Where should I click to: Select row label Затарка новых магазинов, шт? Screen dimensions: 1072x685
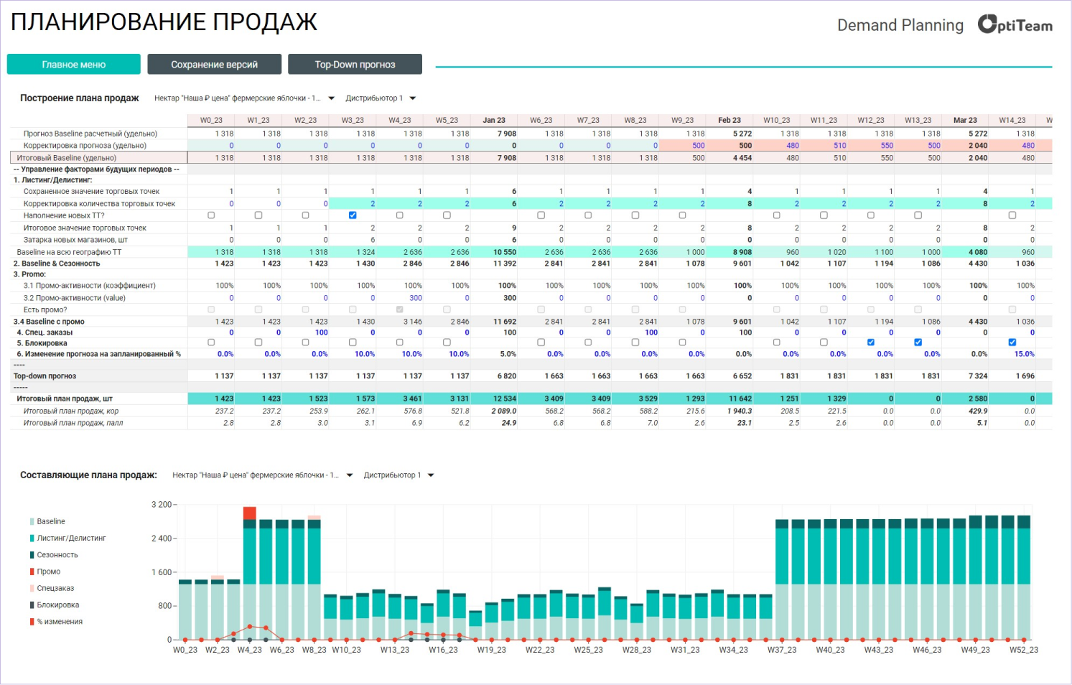75,240
